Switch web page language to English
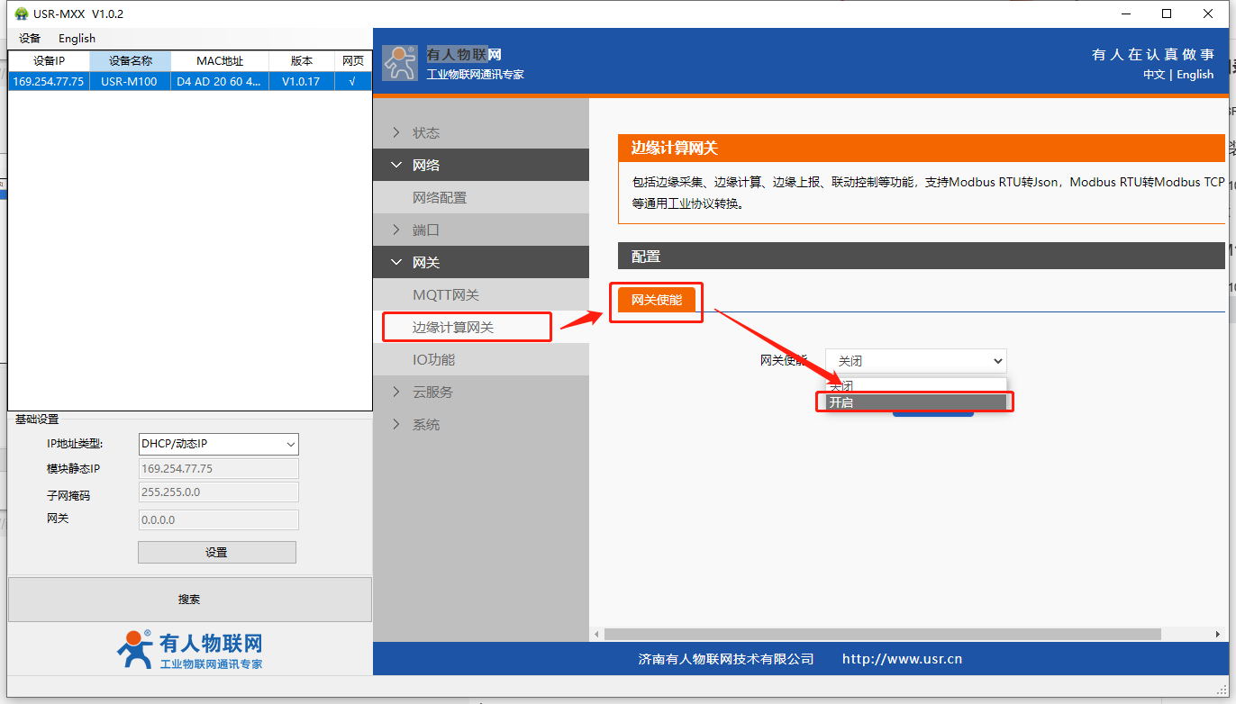Viewport: 1236px width, 704px height. point(1195,75)
